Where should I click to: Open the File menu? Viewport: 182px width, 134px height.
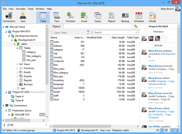[x=5, y=9]
